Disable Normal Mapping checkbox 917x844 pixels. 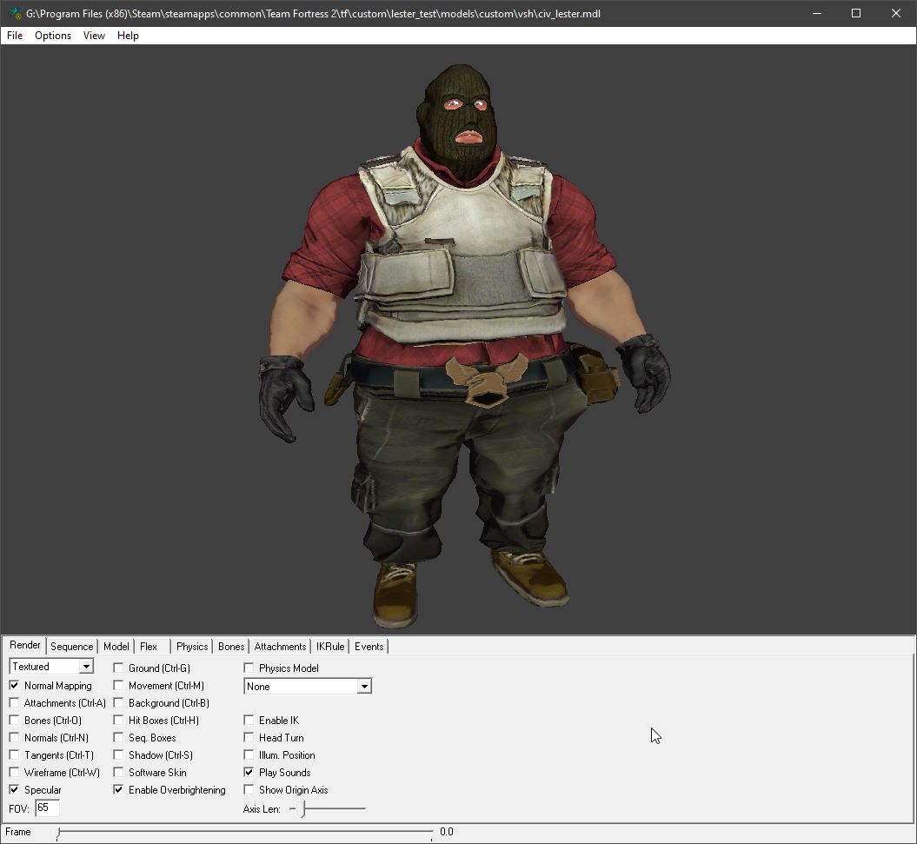[x=14, y=685]
